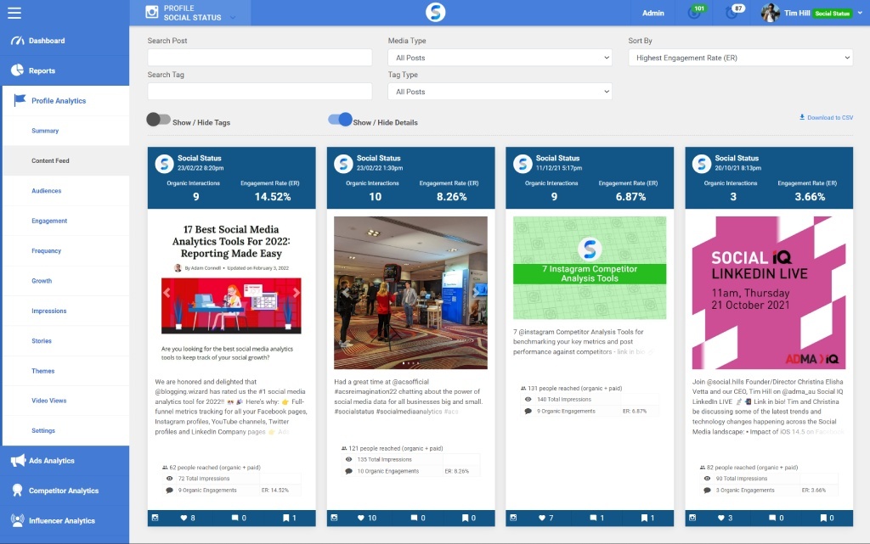
Task: Click into the Search Post field
Action: 260,58
